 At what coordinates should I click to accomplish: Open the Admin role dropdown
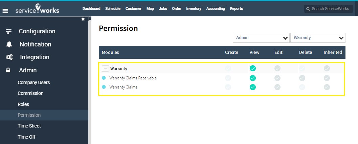click(x=261, y=38)
